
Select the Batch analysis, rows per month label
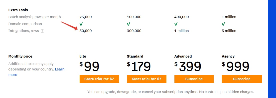35,17
